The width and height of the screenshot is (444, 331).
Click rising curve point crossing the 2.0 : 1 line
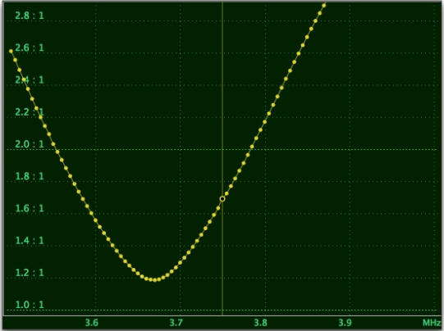coord(252,147)
